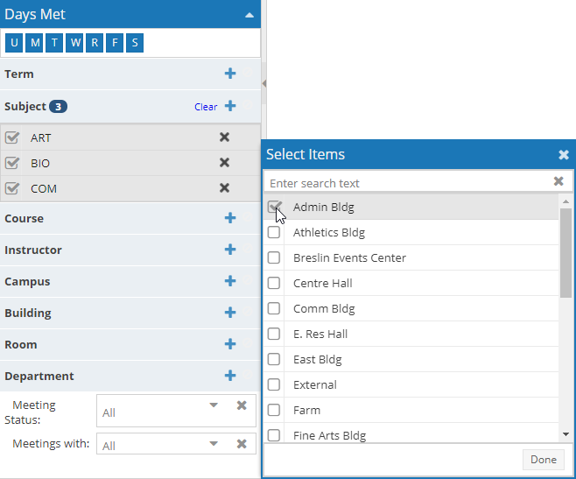576x479 pixels.
Task: Click the Building filter heading
Action: pyautogui.click(x=28, y=313)
